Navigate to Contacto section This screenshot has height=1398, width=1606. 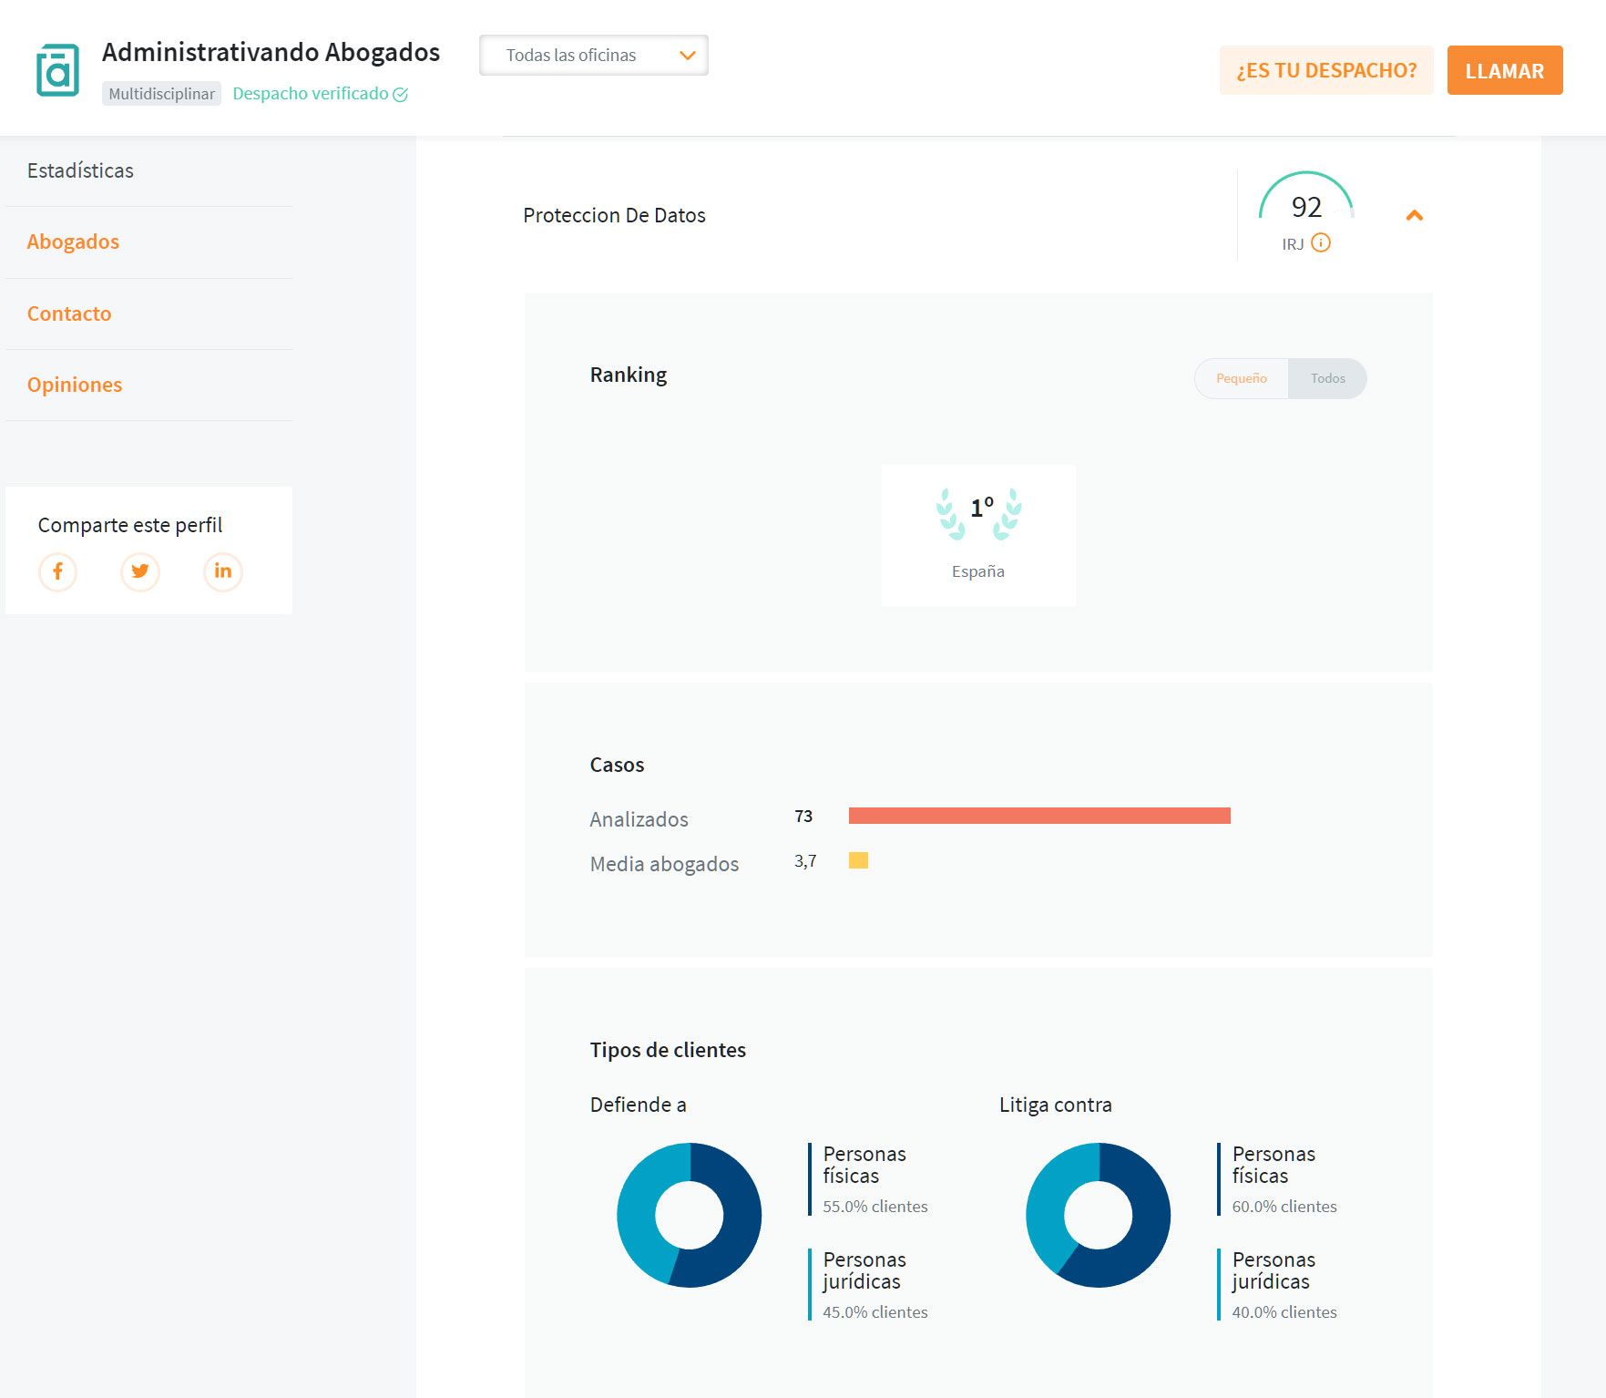pyautogui.click(x=69, y=314)
